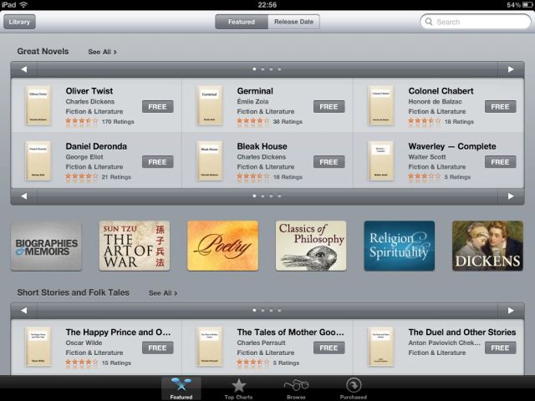
Task: Expand Short Stories and Folk Tales See All
Action: click(163, 293)
